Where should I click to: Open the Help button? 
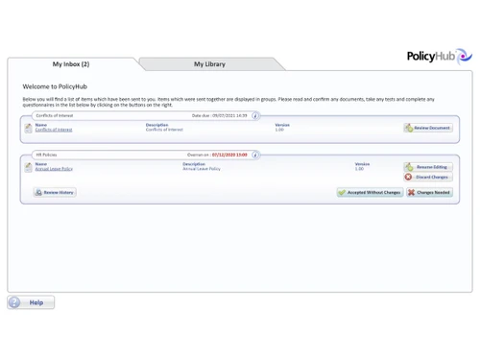[x=31, y=302]
